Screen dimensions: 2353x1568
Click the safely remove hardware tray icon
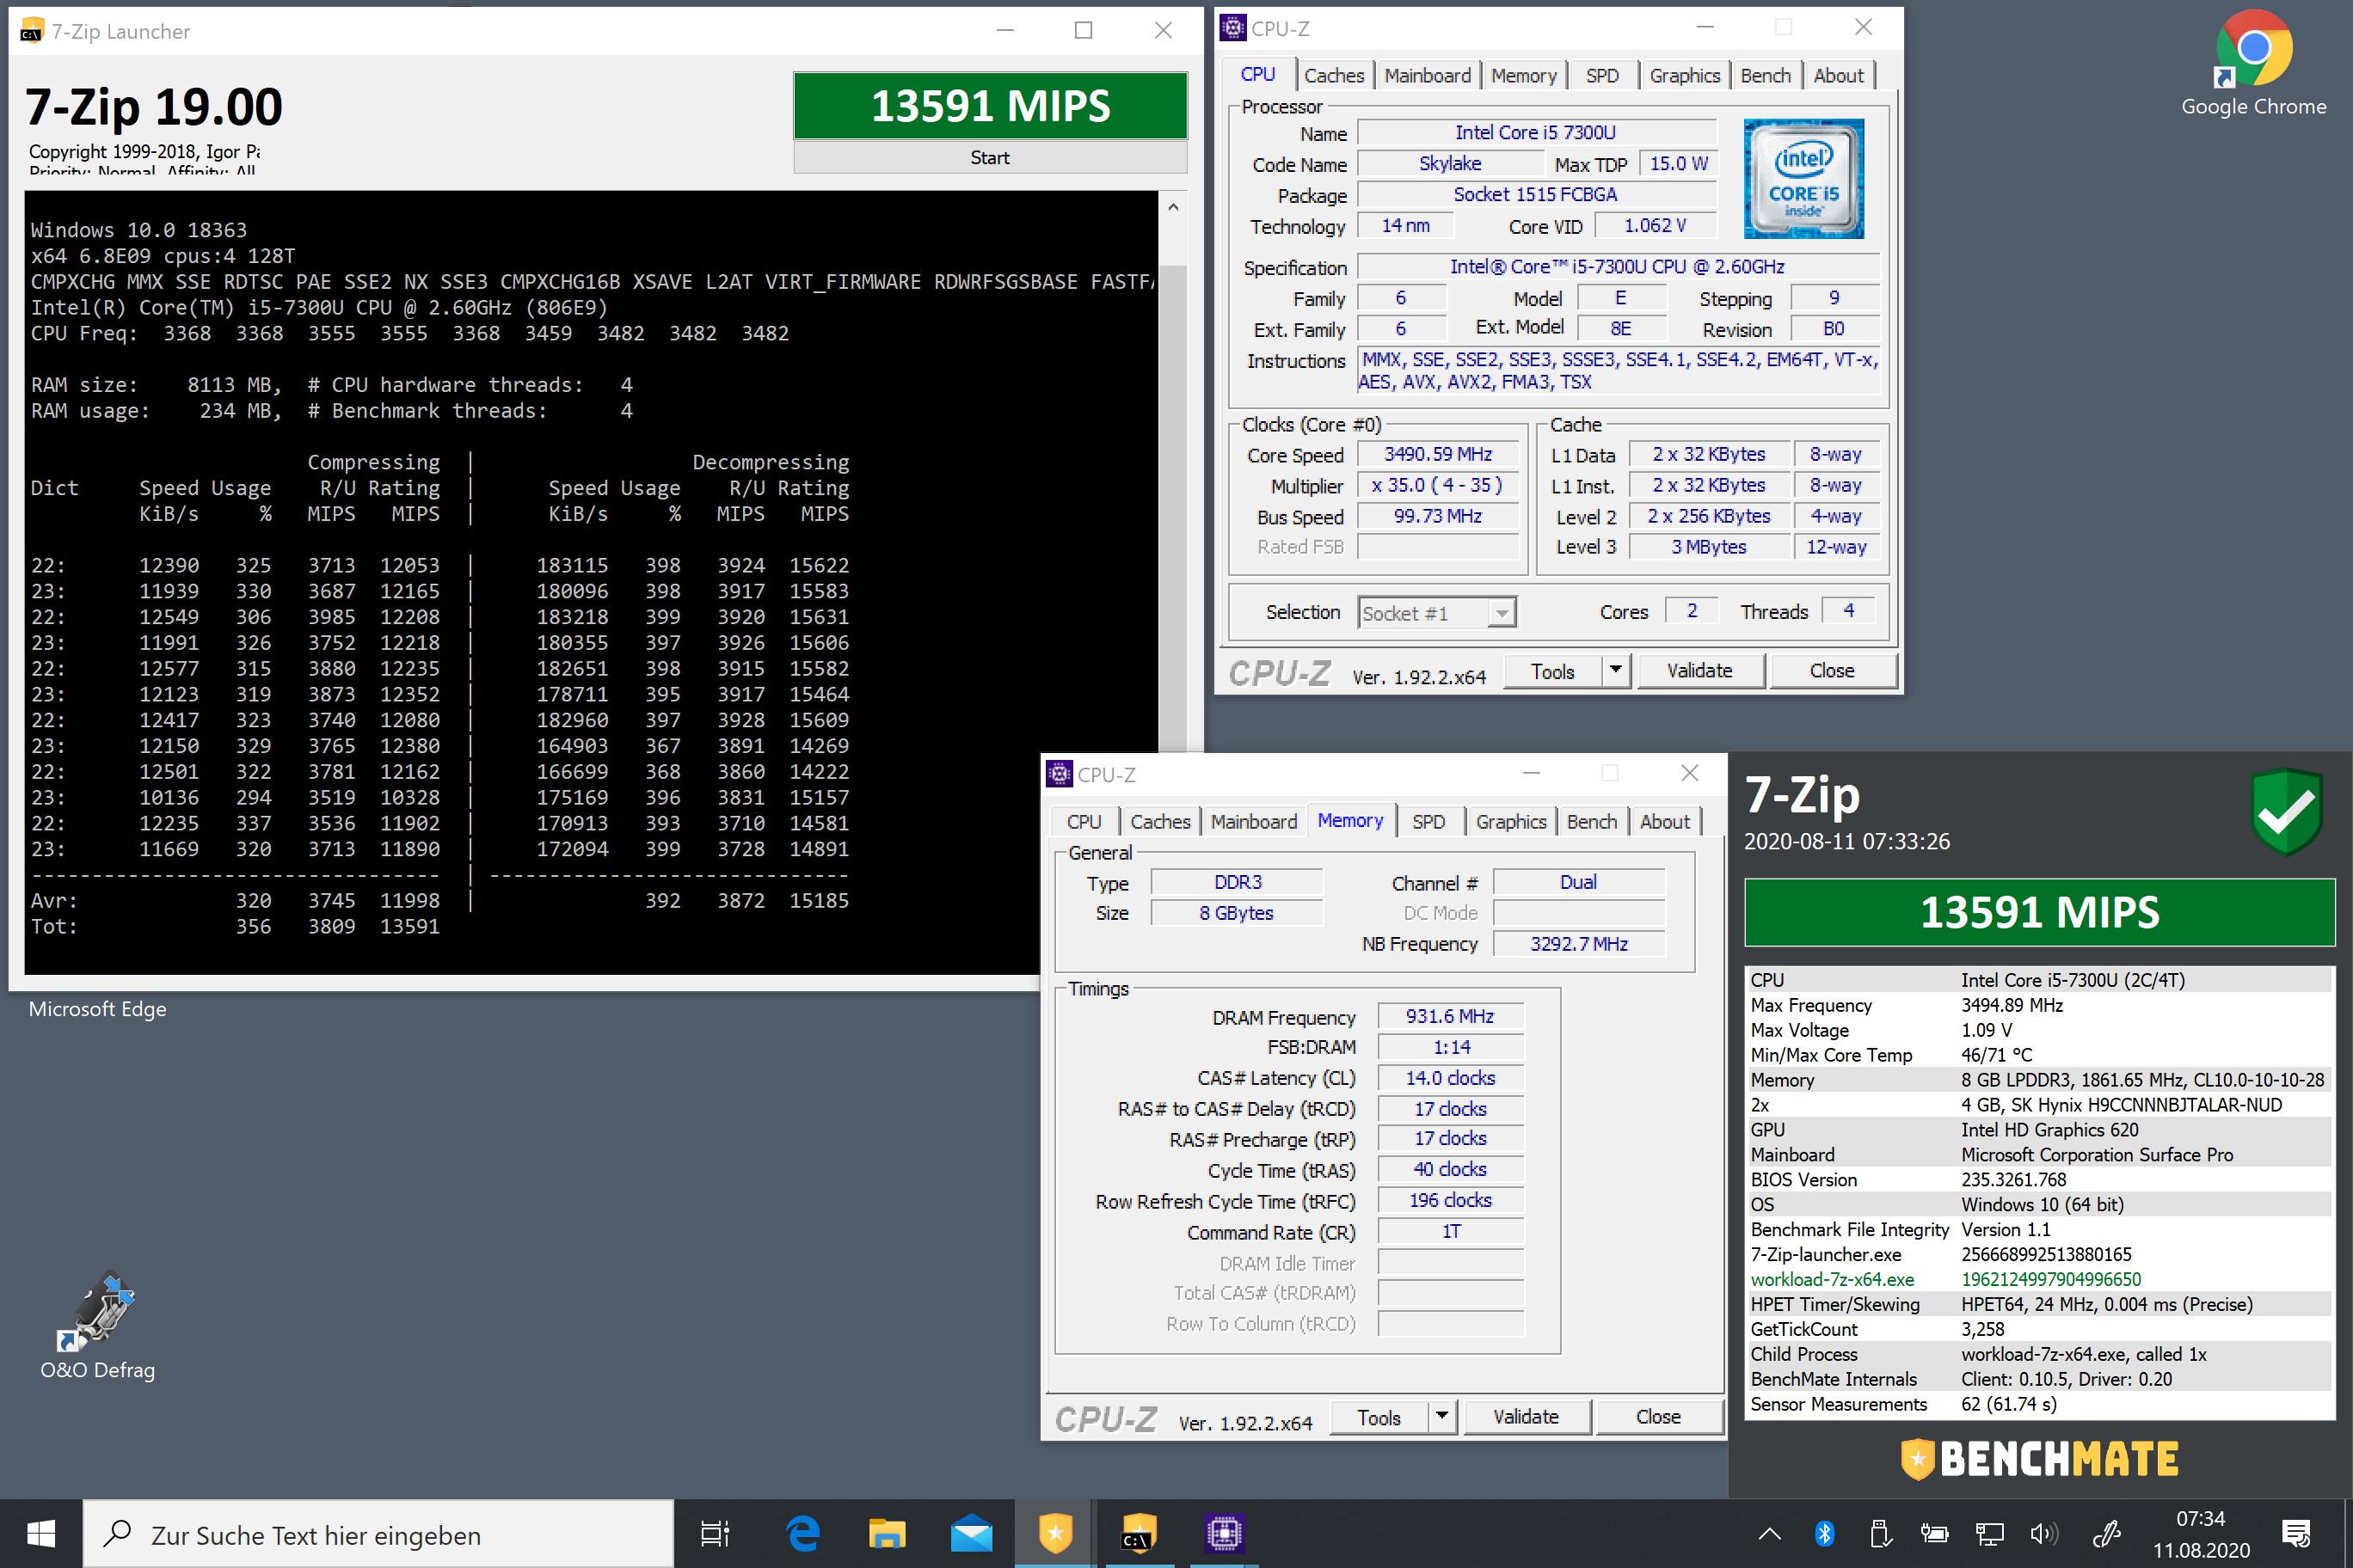pyautogui.click(x=1879, y=1534)
